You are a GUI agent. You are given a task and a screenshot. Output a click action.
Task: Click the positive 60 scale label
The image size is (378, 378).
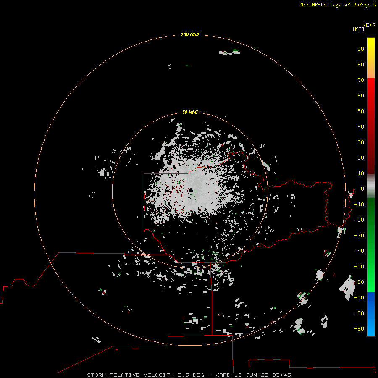361,95
